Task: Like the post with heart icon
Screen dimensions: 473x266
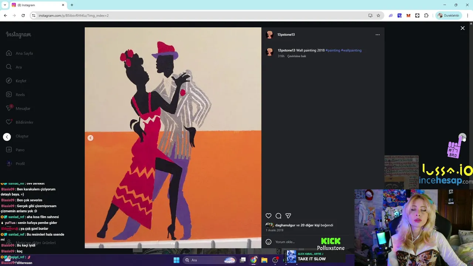Action: pos(269,216)
